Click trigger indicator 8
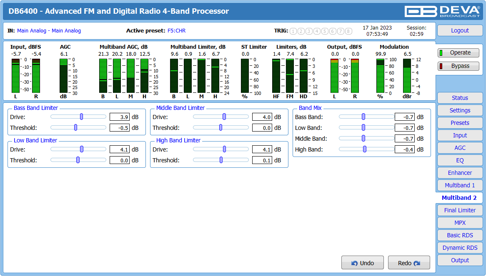This screenshot has width=486, height=276. point(348,31)
